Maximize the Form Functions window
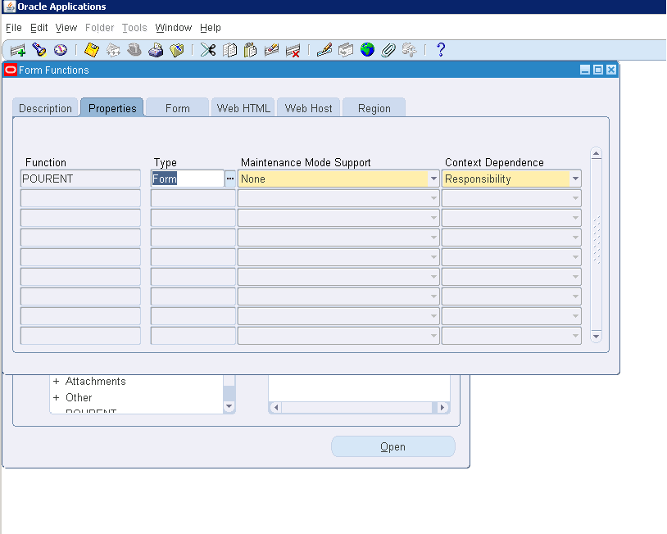 click(x=598, y=70)
